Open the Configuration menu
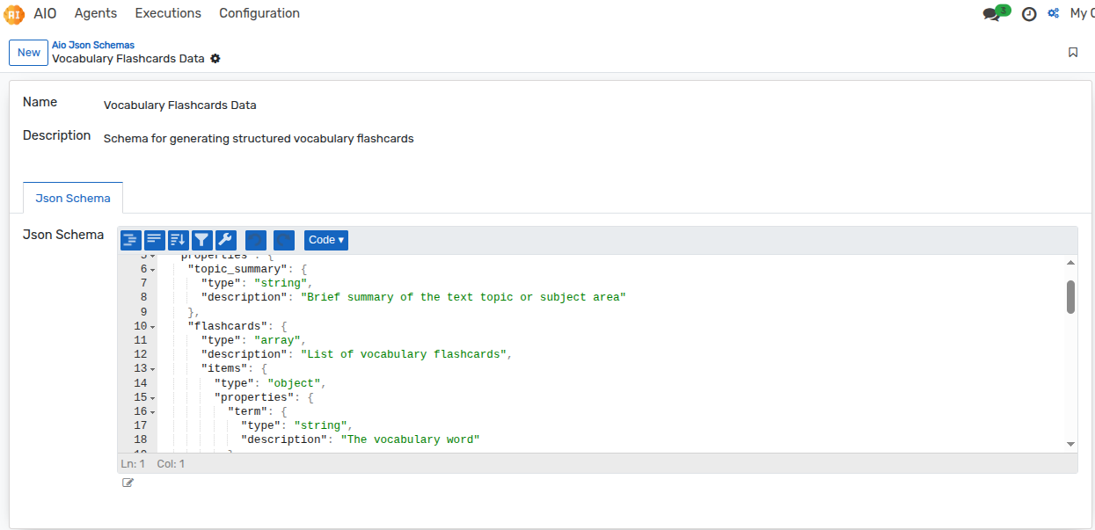 point(259,13)
